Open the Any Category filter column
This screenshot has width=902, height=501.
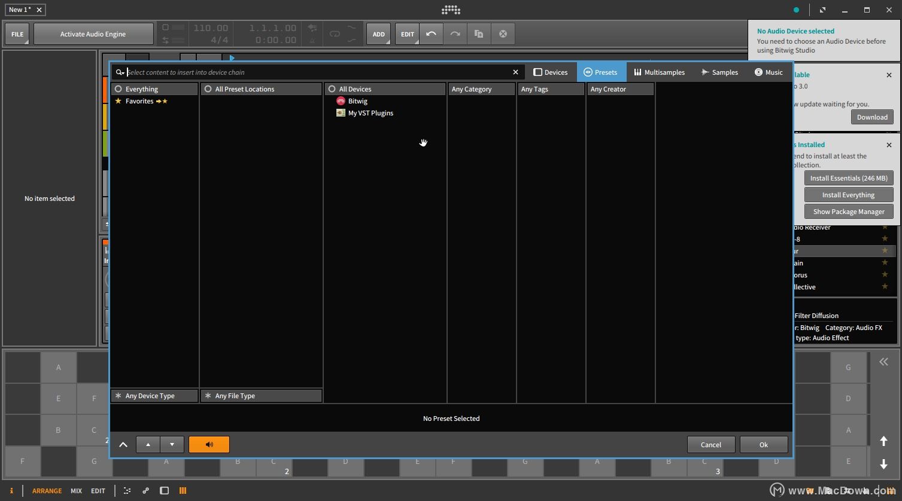pos(481,89)
